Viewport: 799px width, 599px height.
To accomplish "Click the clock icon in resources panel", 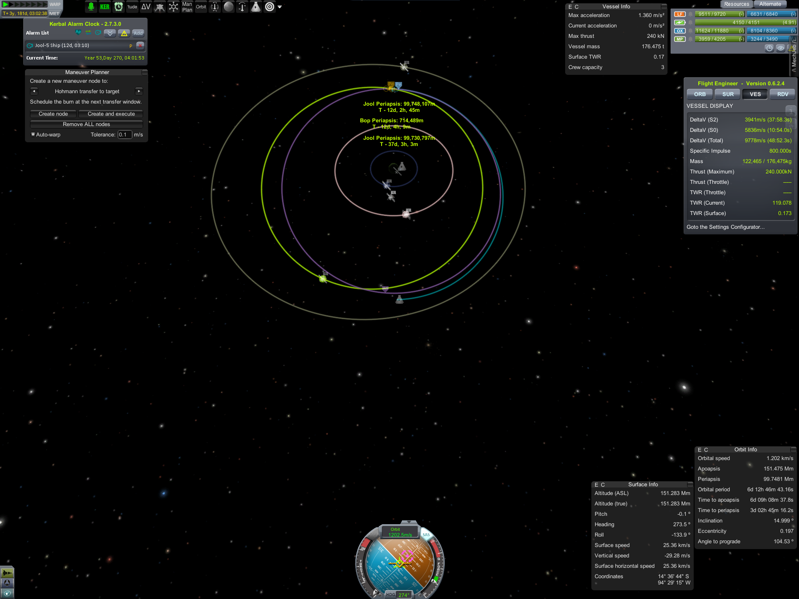I will 769,48.
